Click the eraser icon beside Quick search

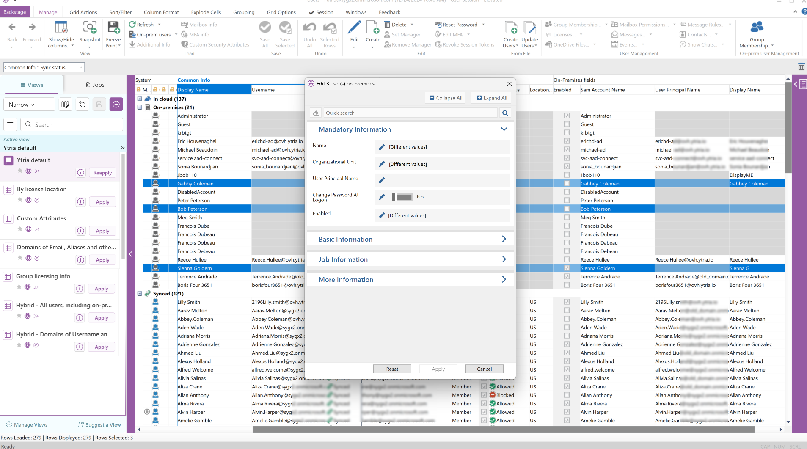coord(316,113)
